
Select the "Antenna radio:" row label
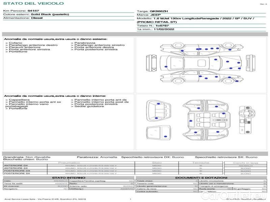[78, 186]
